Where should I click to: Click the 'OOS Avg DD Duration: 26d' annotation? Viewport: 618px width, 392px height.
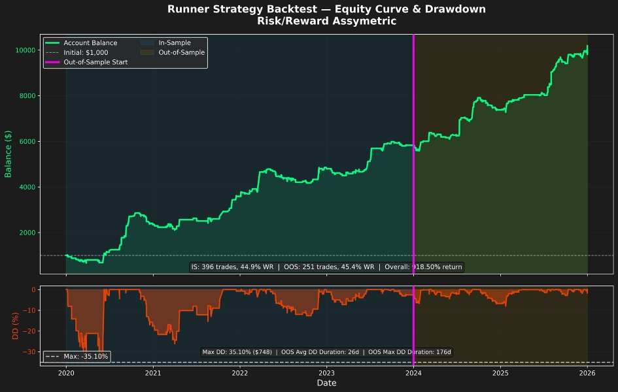click(320, 352)
